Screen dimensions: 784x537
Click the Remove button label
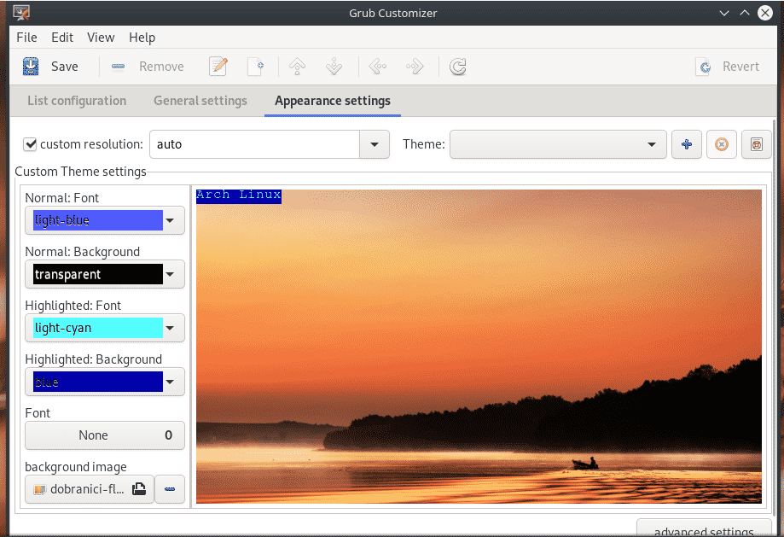(x=161, y=67)
